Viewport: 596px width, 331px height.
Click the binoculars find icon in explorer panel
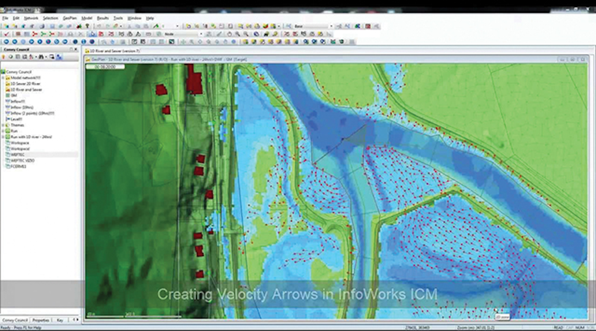pyautogui.click(x=41, y=57)
